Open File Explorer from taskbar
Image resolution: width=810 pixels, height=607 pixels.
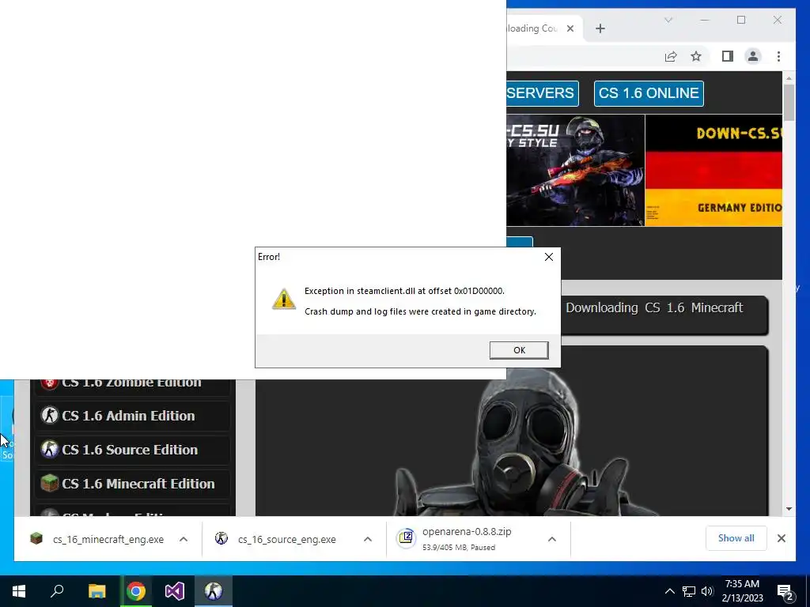pyautogui.click(x=97, y=591)
